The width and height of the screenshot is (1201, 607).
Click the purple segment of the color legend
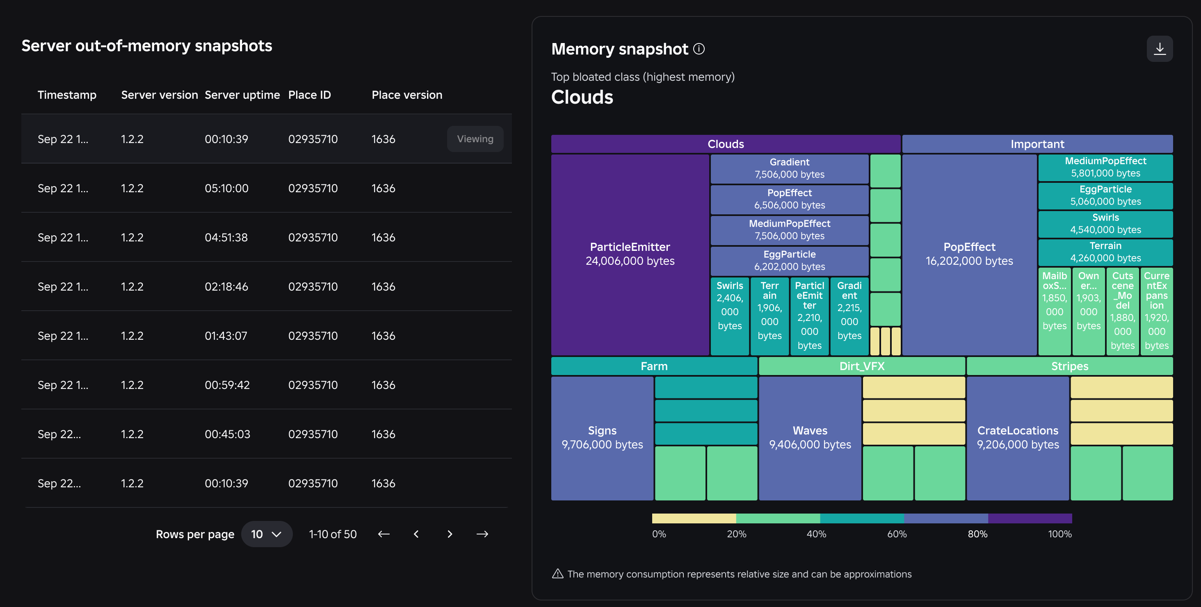click(x=1030, y=518)
